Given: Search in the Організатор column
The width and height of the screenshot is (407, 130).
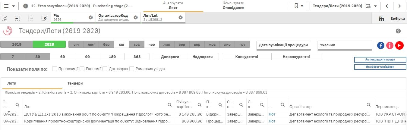Looking at the screenshot, I should [368, 105].
